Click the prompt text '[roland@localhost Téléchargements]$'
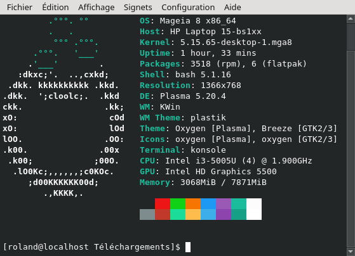 tap(92, 247)
